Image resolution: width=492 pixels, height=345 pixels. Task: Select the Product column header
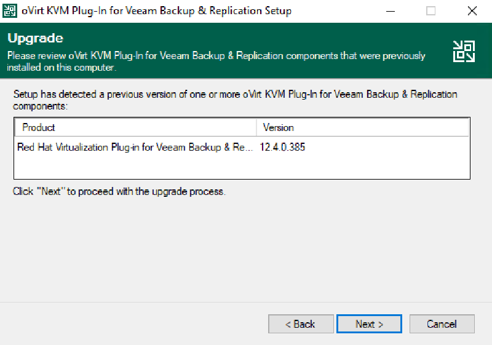click(135, 127)
